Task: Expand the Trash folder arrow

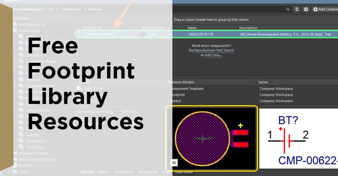Action: click(x=9, y=172)
